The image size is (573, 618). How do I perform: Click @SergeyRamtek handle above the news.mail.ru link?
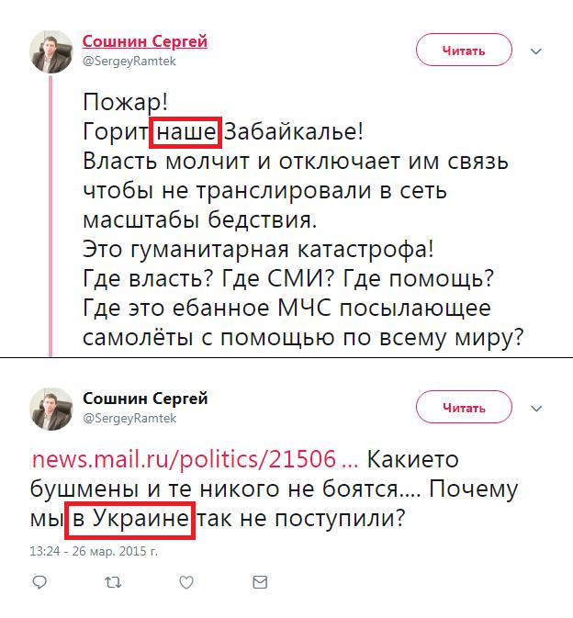click(x=129, y=418)
